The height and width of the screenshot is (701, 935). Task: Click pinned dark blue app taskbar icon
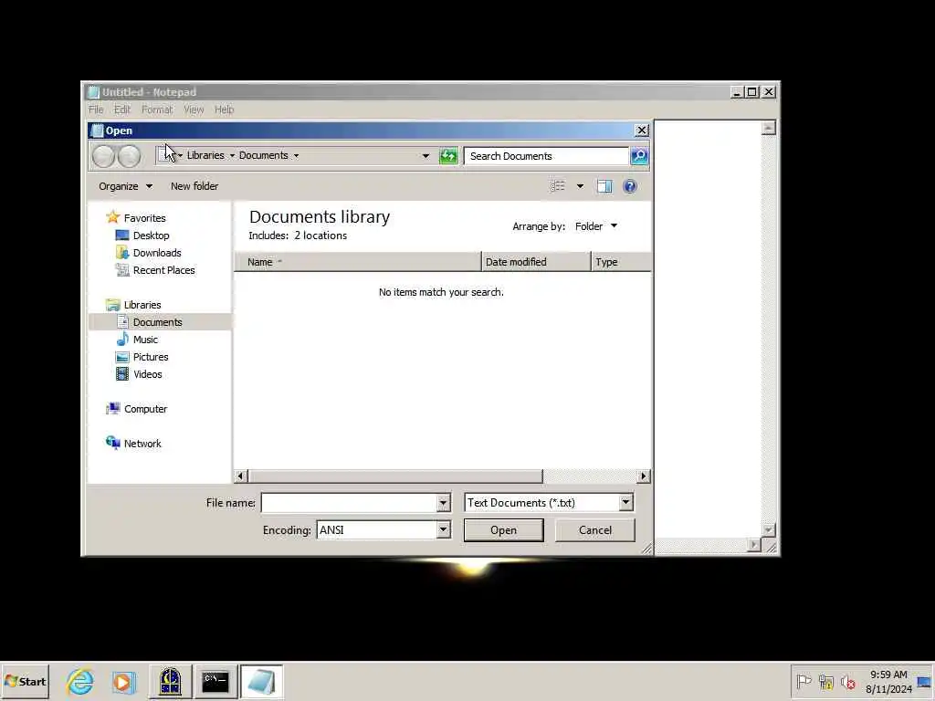tap(170, 681)
